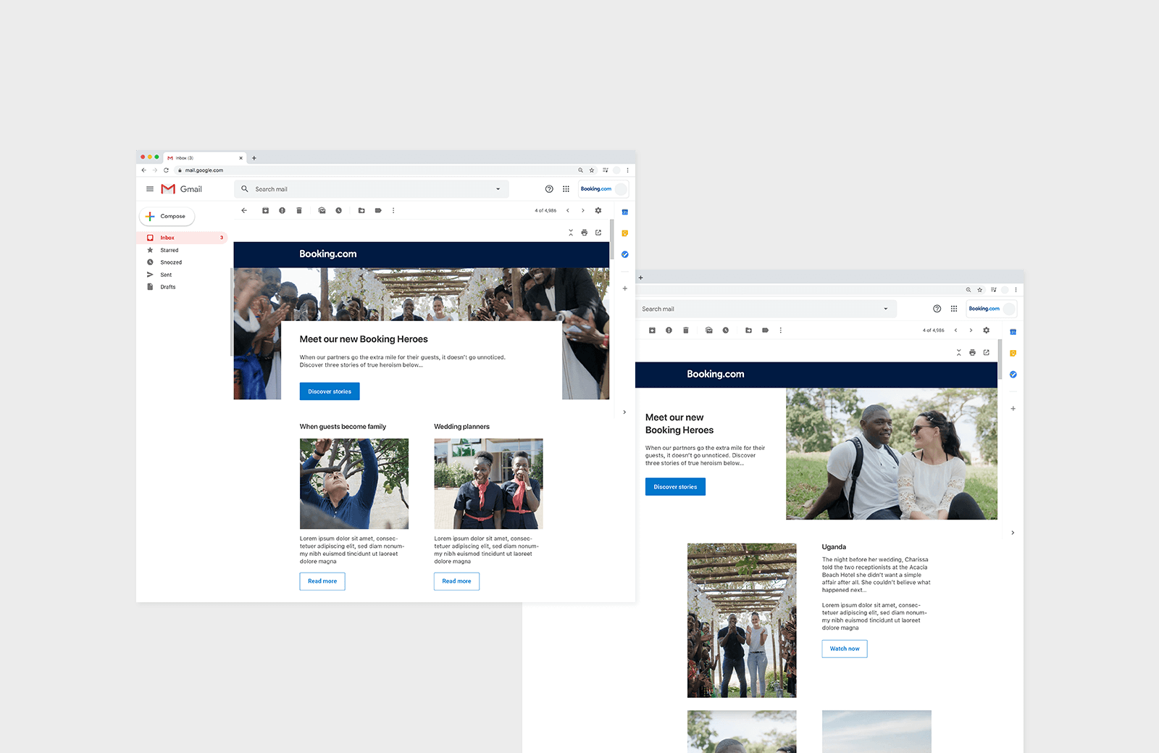Open the Sent folder

(x=166, y=275)
